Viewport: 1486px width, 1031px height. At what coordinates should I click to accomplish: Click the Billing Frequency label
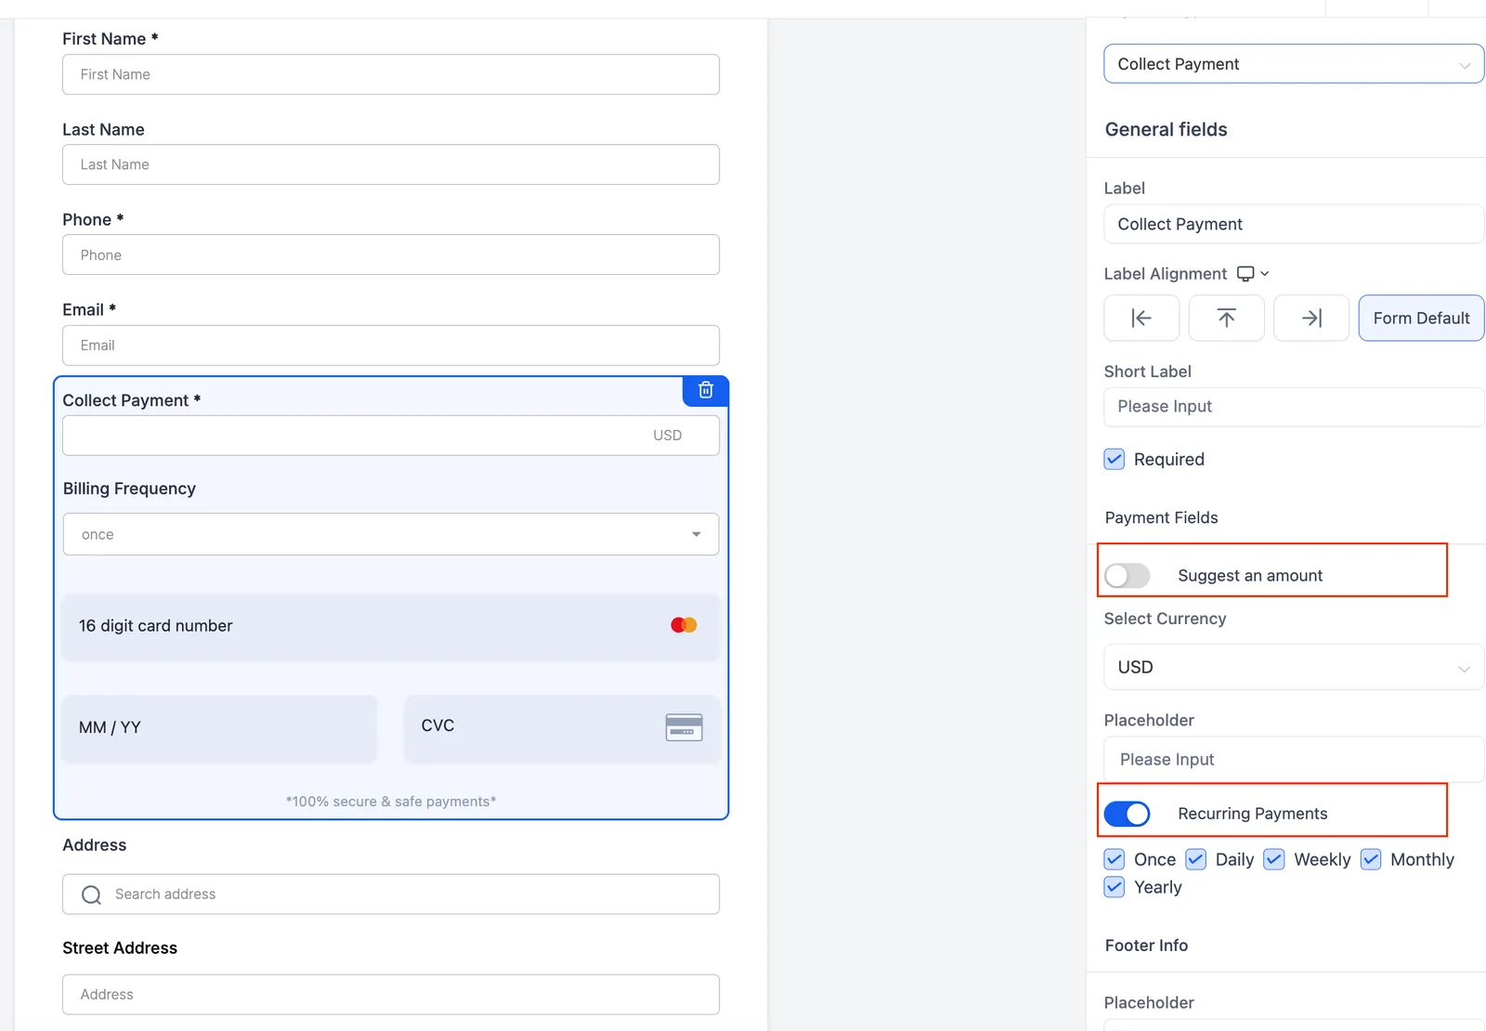click(129, 489)
